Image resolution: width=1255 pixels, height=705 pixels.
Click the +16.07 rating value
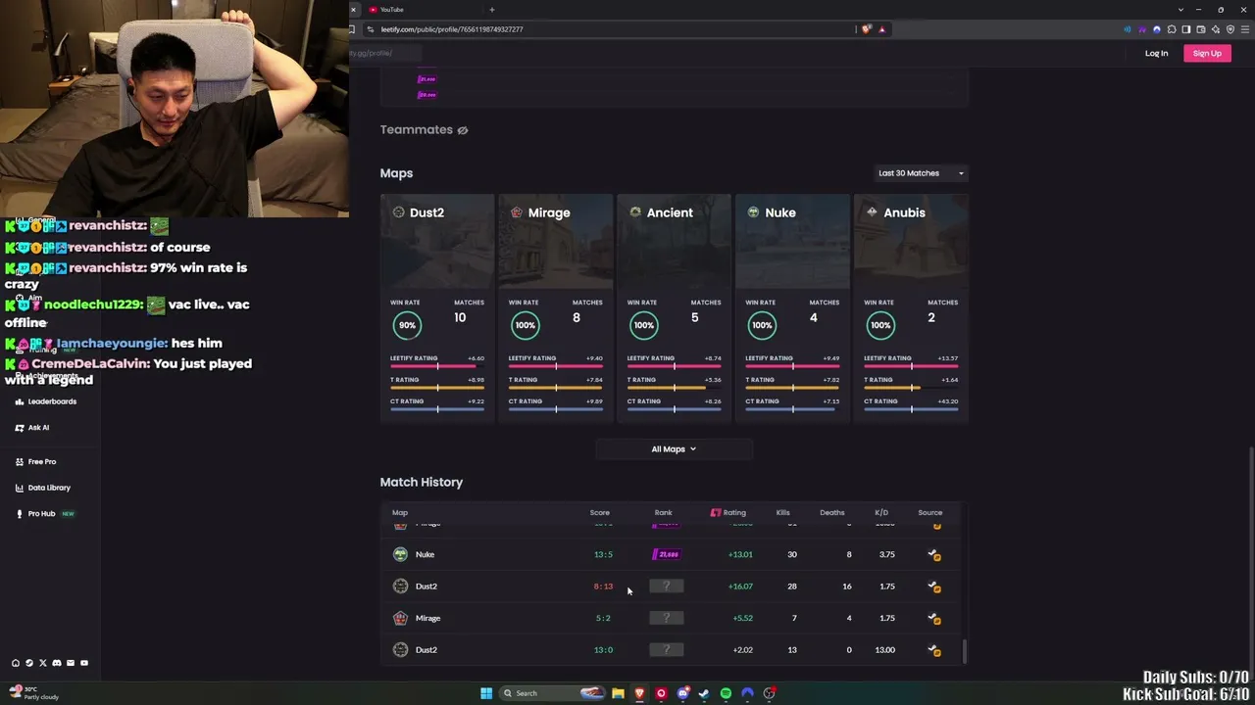point(740,587)
